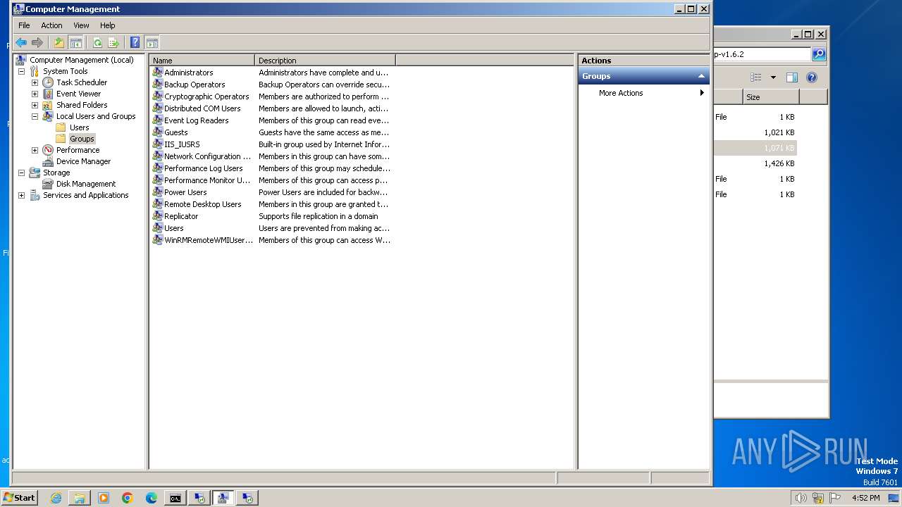Click the Windows Start button

[20, 498]
